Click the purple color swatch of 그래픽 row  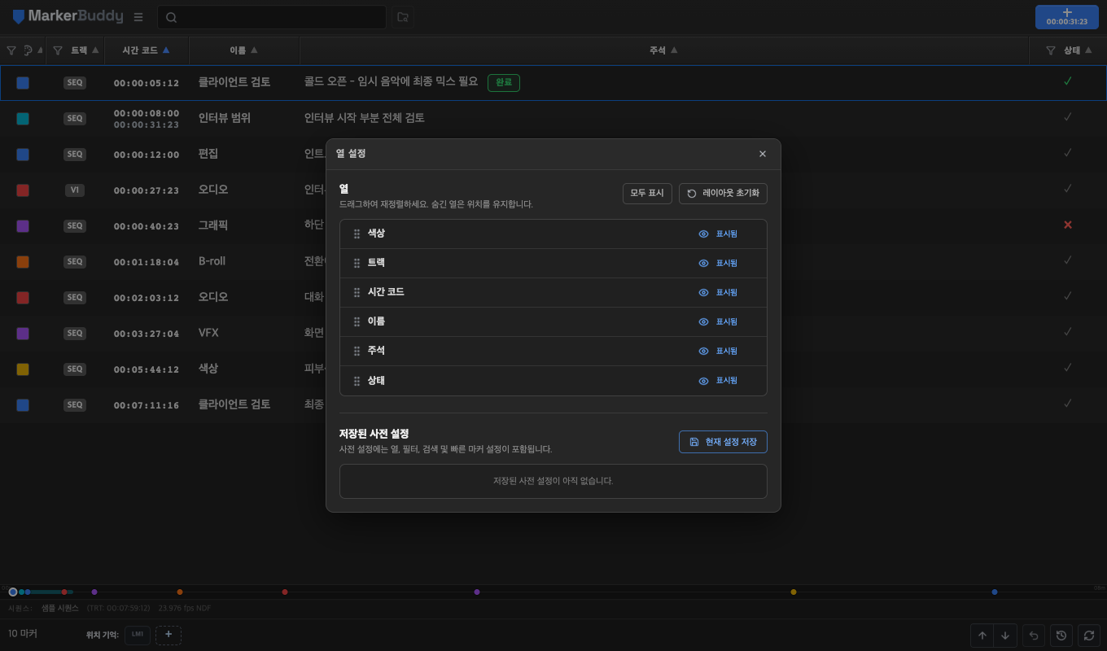click(x=23, y=226)
